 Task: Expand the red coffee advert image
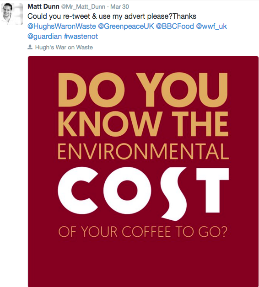(x=143, y=171)
